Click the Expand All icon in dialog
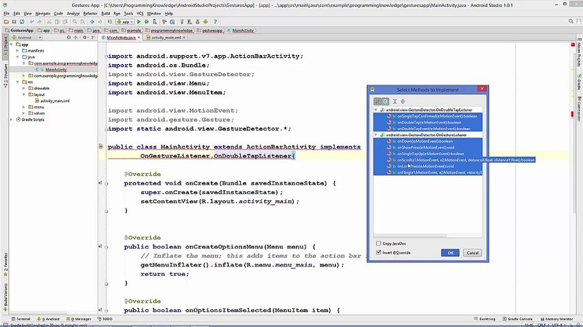This screenshot has width=583, height=327. click(395, 101)
